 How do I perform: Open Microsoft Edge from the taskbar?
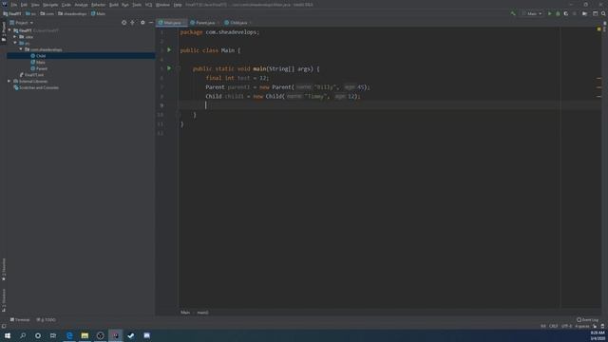(69, 335)
